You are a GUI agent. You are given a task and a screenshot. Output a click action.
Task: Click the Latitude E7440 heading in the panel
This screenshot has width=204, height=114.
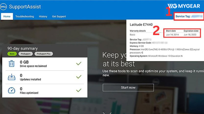(x=141, y=25)
